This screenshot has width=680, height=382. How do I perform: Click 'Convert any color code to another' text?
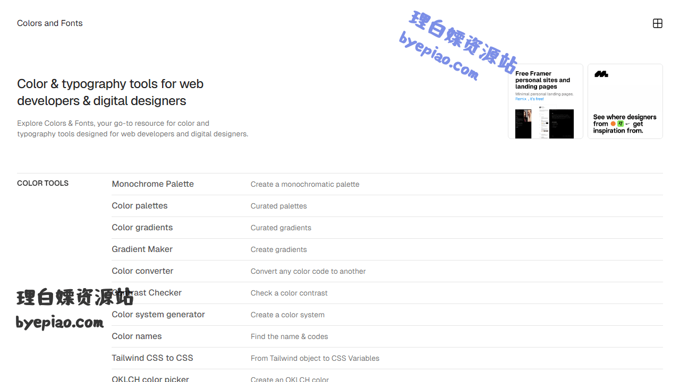tap(308, 271)
